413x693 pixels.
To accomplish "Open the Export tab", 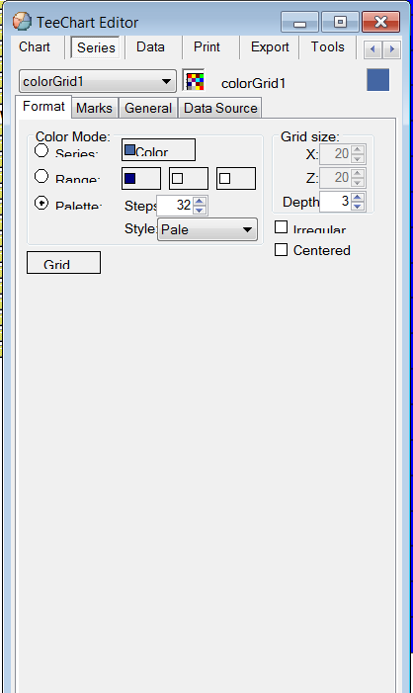I will coord(270,46).
